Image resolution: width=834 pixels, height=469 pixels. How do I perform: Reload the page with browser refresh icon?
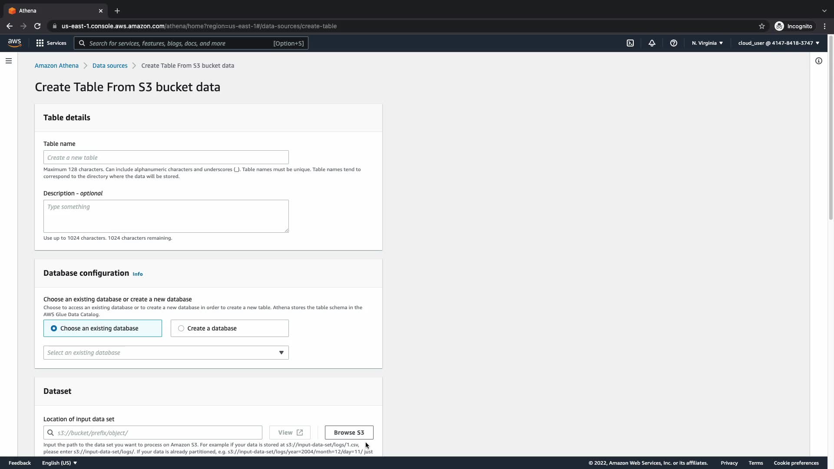[37, 26]
